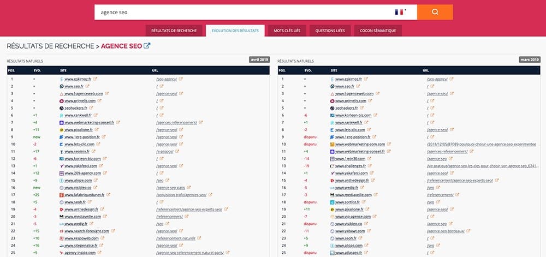The image size is (546, 257).
Task: Open www.wedig.fr link in mars table
Action: (346, 188)
